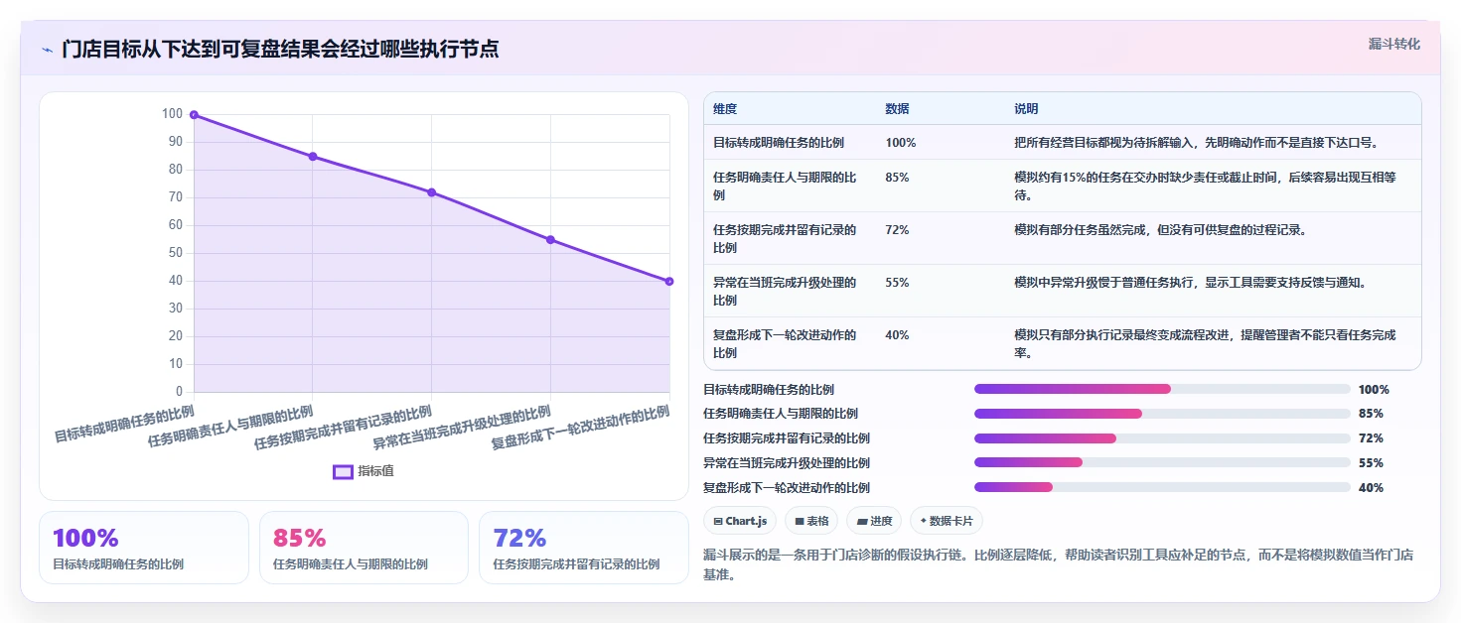Click the 72% progress bar for 任务按期完成并留有记录的比例

pyautogui.click(x=1162, y=438)
